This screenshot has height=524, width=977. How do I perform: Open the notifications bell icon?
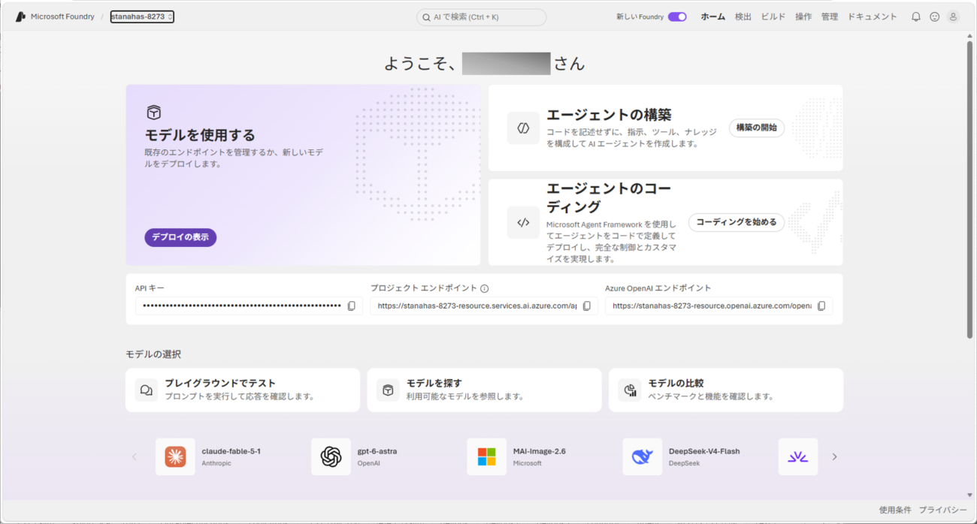pyautogui.click(x=915, y=17)
